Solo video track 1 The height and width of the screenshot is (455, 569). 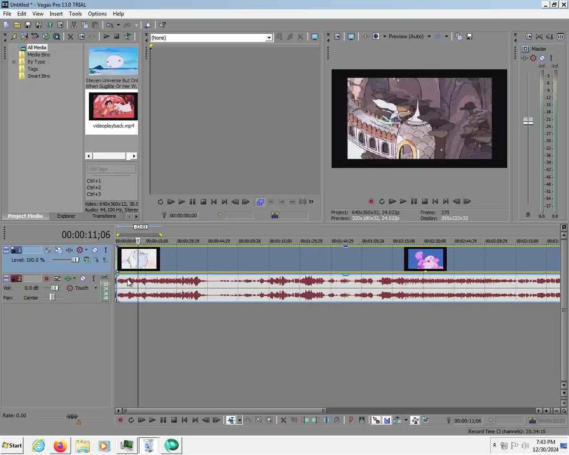pyautogui.click(x=105, y=250)
